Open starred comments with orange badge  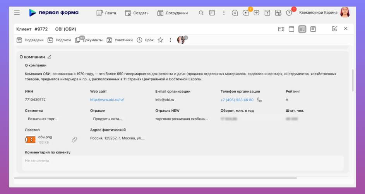[246, 13]
